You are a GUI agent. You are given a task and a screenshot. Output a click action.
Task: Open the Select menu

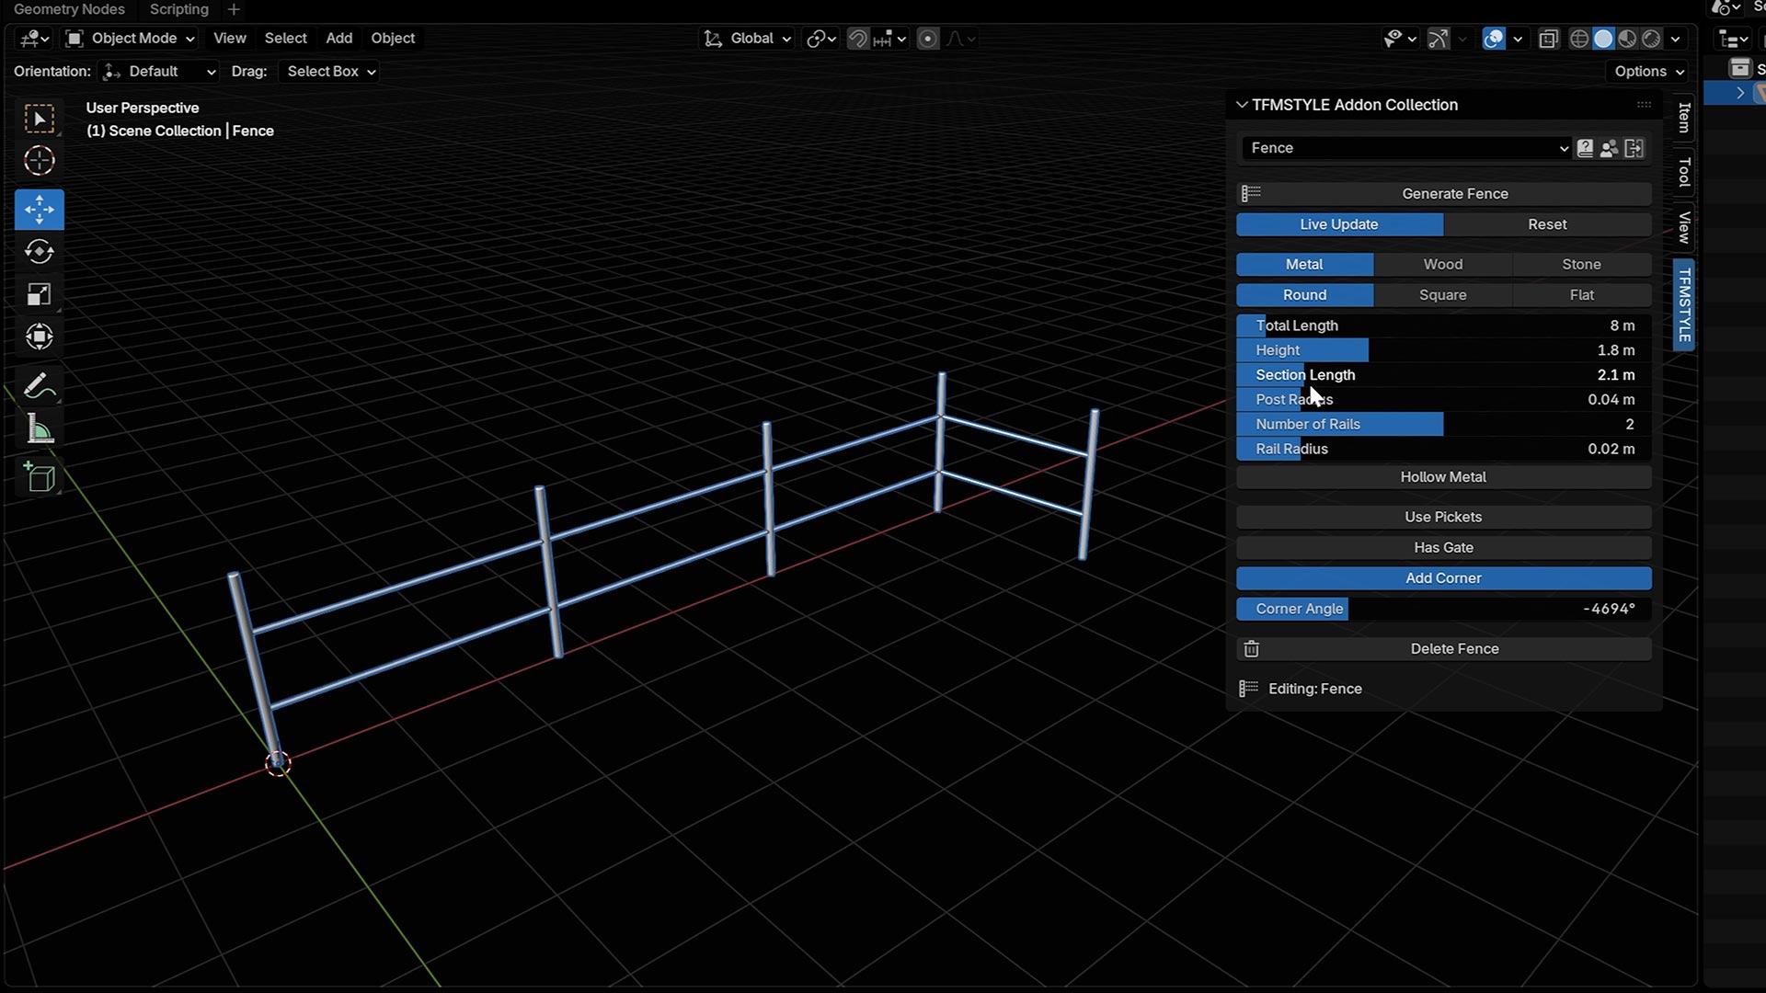click(x=285, y=39)
